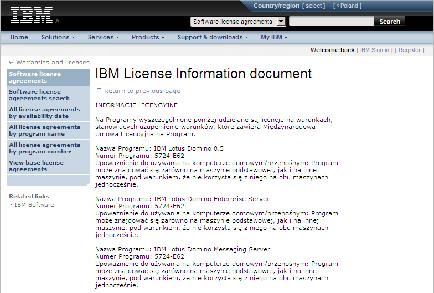
Task: Focus the search text field
Action: (332, 21)
